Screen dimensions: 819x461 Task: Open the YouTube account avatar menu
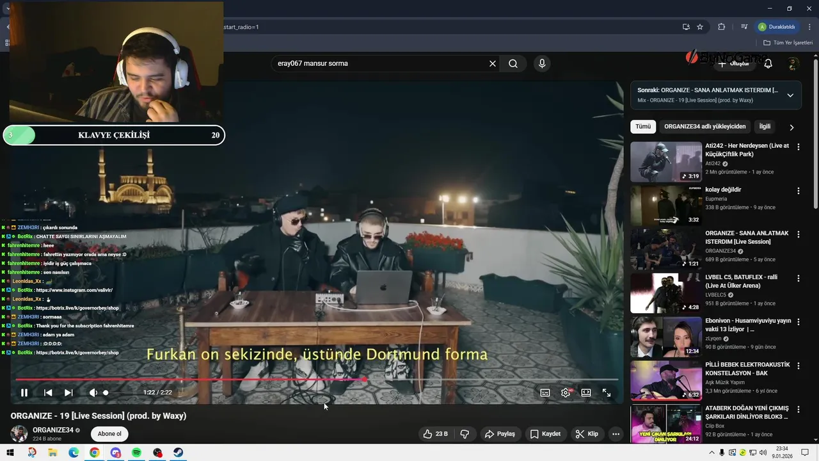(793, 63)
